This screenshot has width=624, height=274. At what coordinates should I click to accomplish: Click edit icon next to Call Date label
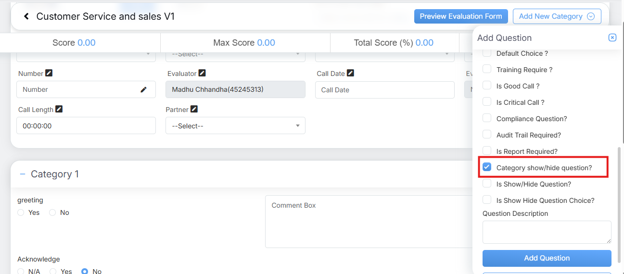pyautogui.click(x=350, y=73)
